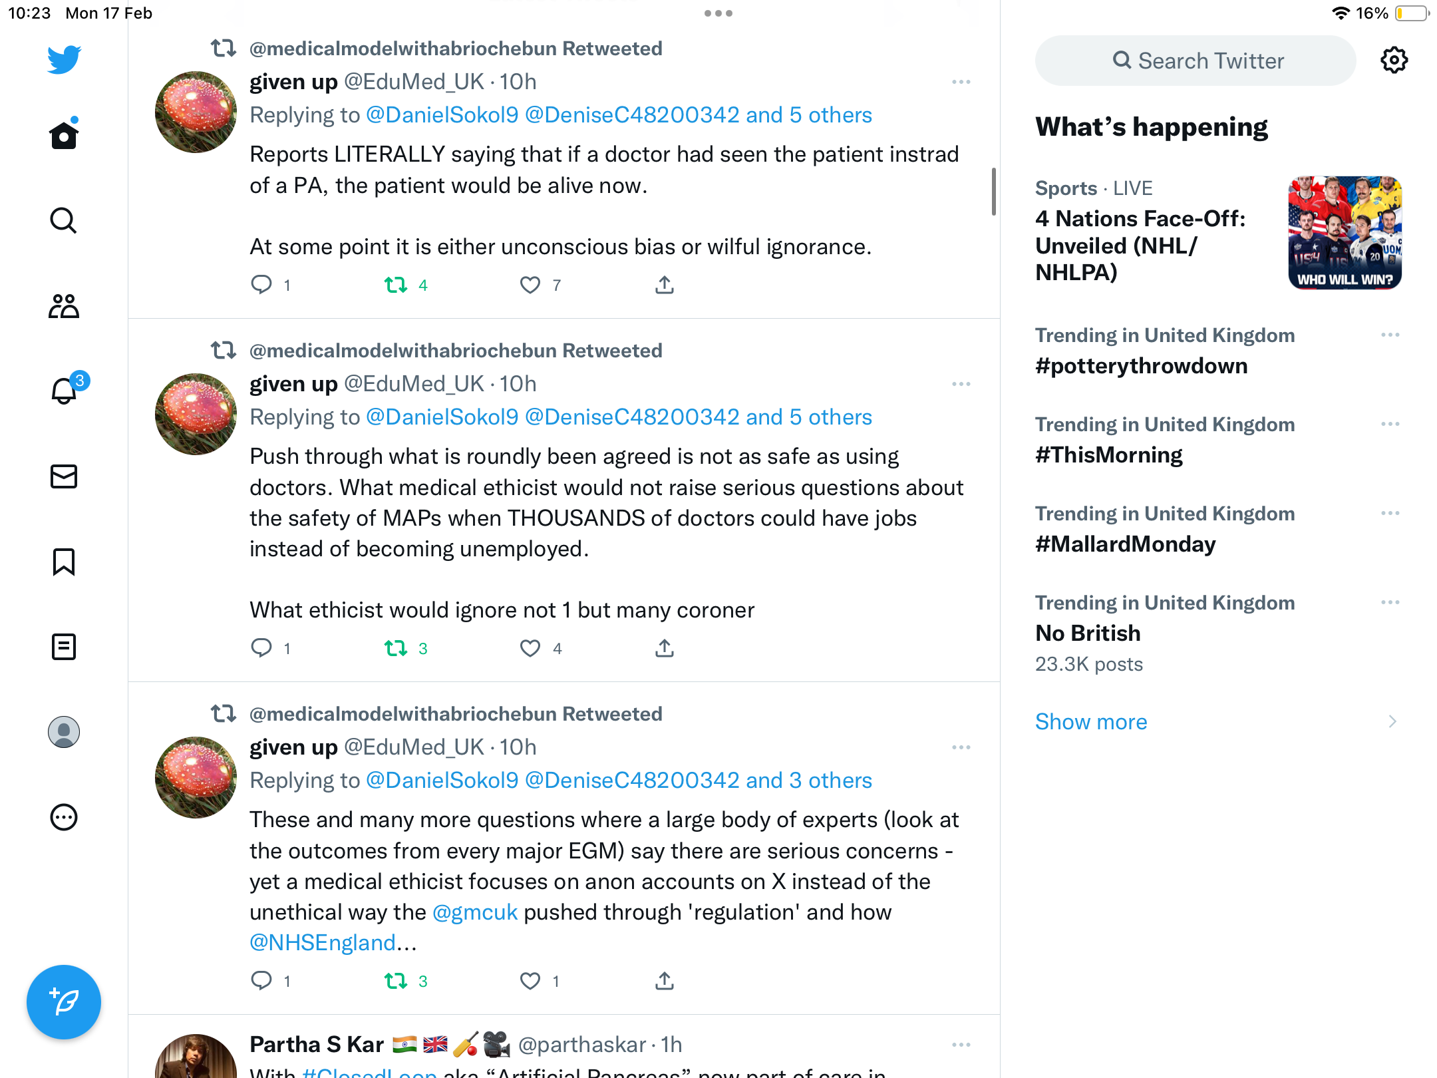Open the profile avatar menu item
This screenshot has width=1437, height=1078.
[64, 732]
